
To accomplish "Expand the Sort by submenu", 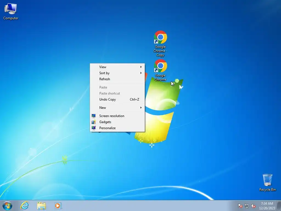I will 117,73.
